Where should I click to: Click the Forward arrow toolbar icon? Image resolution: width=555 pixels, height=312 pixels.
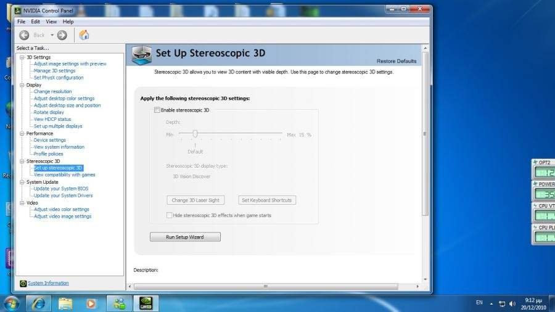[62, 35]
